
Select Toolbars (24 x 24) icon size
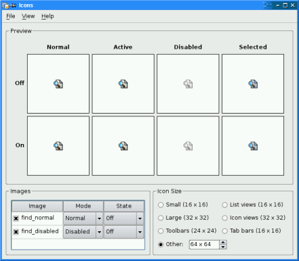click(161, 231)
